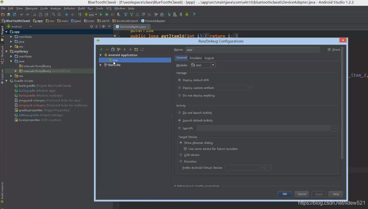Click the VCS Commit Changes icon

[131, 14]
